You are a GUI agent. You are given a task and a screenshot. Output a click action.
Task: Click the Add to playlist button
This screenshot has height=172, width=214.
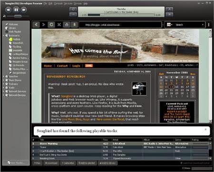pos(87,163)
